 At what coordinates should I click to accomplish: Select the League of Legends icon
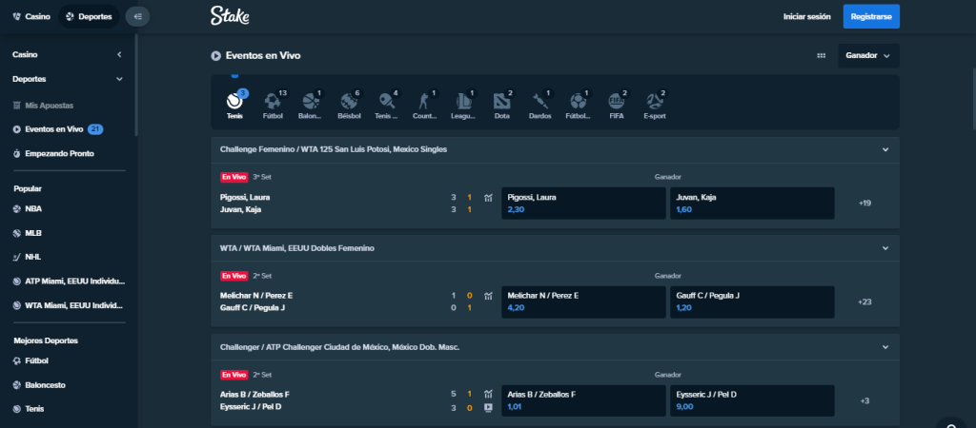463,105
